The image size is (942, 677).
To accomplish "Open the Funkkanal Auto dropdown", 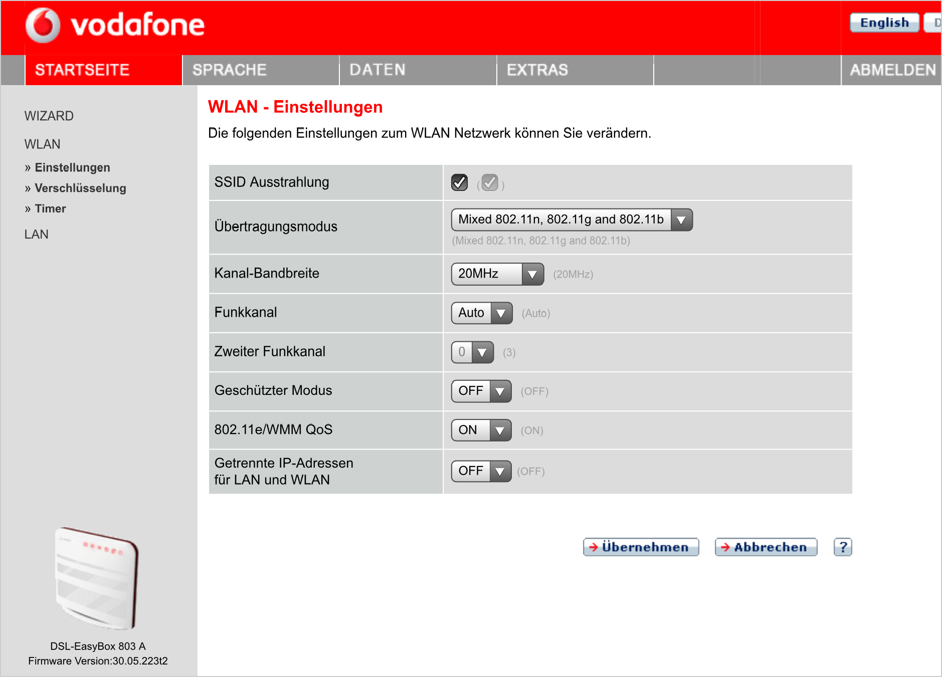I will click(481, 313).
